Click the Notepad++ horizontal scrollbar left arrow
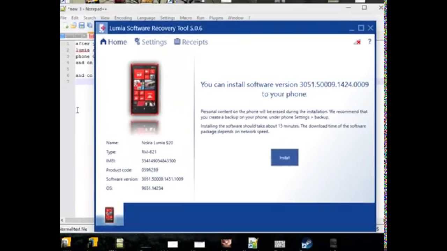The height and width of the screenshot is (251, 447). pyautogui.click(x=63, y=220)
